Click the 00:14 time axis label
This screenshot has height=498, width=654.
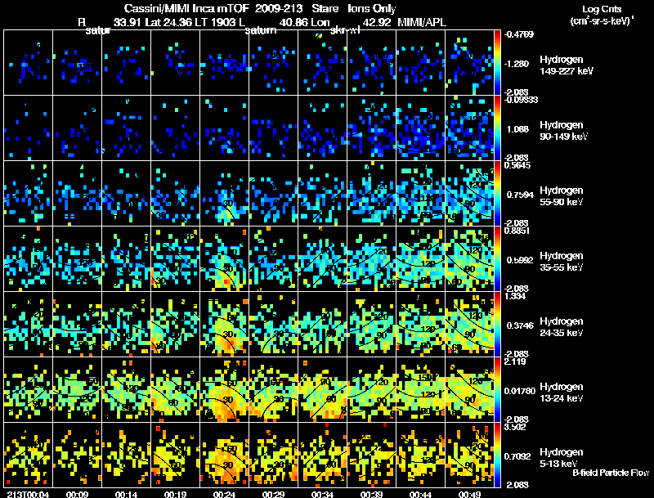click(x=126, y=494)
